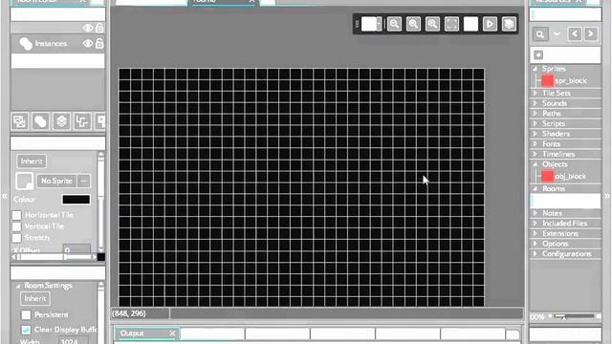Click the X Offset input field
The image size is (612, 344).
click(76, 249)
